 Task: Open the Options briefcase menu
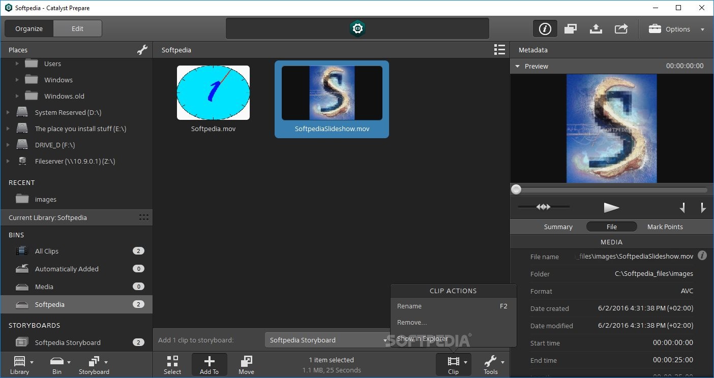coord(676,29)
